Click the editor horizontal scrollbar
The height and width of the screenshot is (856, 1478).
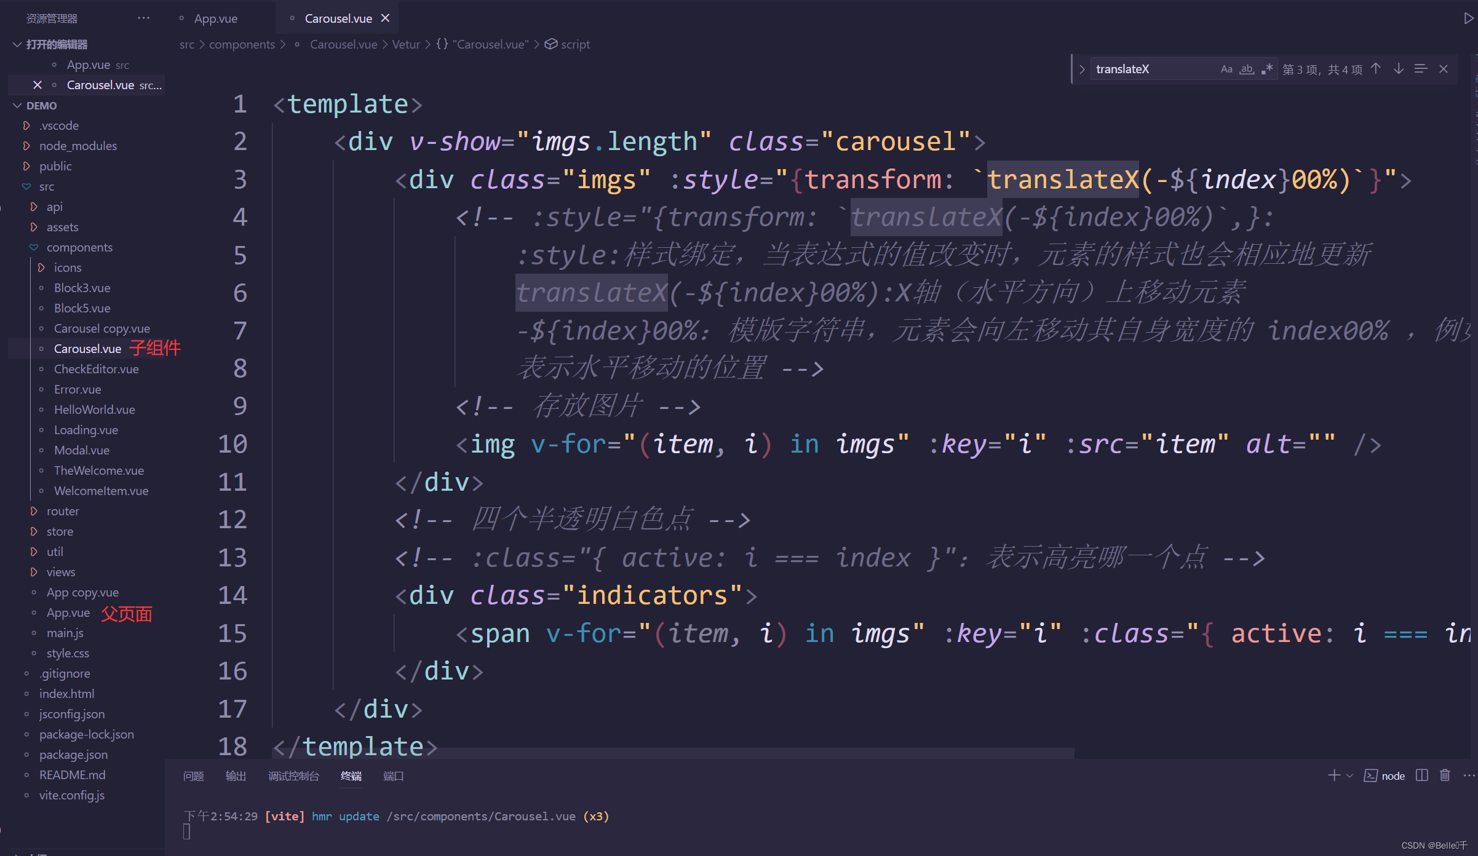(673, 753)
